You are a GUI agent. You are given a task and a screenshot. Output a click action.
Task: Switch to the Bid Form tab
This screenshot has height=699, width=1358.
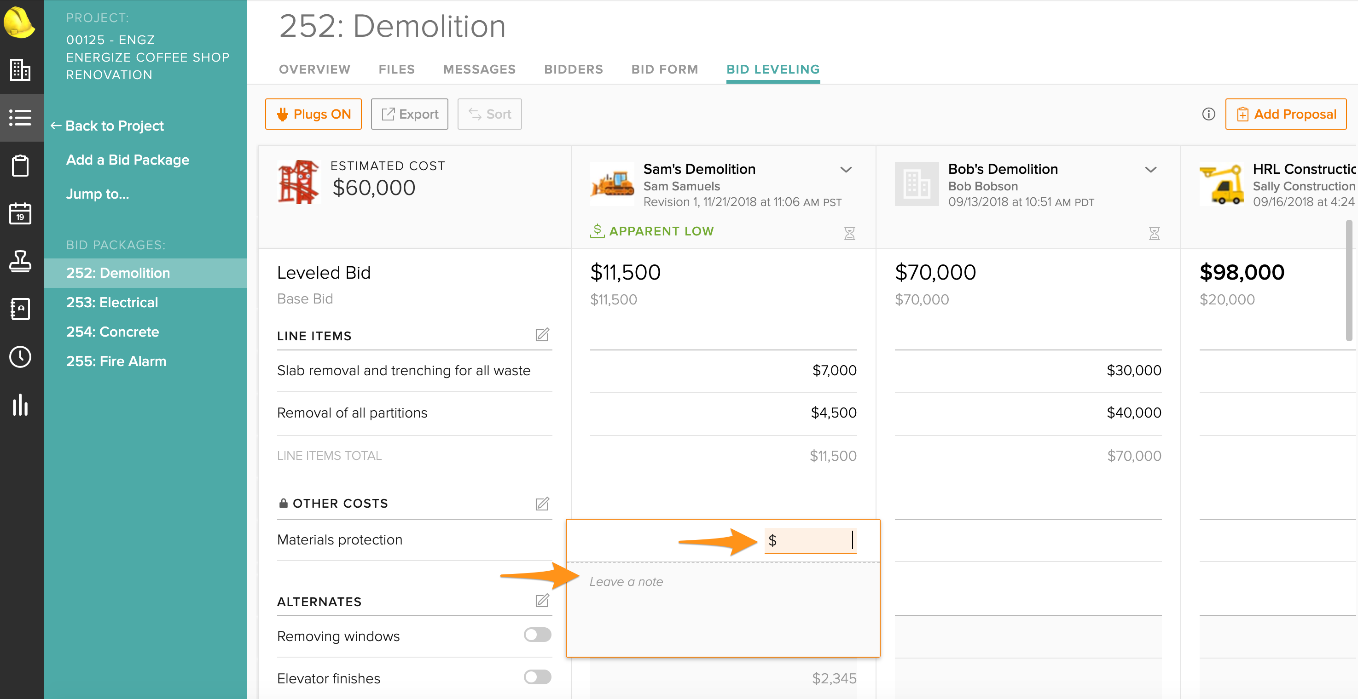pyautogui.click(x=664, y=69)
